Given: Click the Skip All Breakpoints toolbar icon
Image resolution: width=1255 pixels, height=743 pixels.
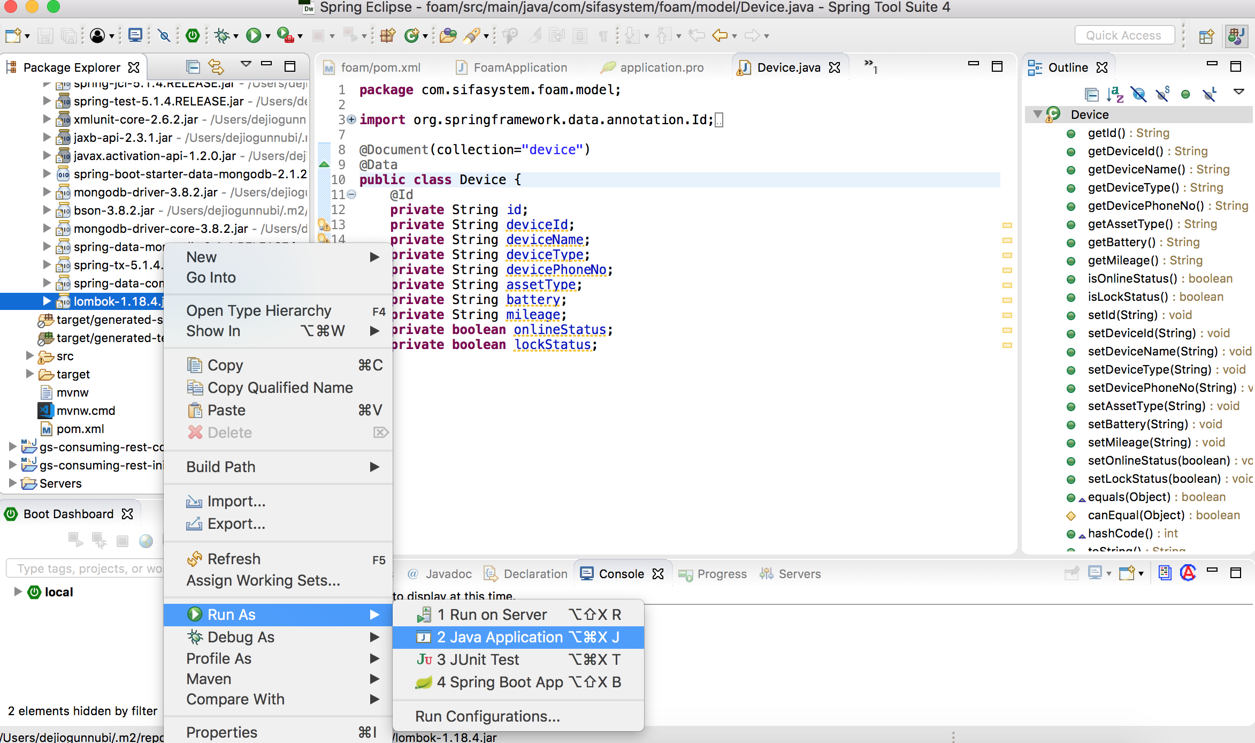Looking at the screenshot, I should click(x=164, y=35).
